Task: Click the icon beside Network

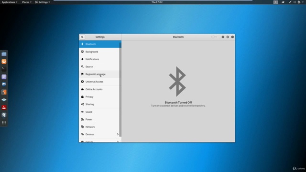Action: point(82,127)
